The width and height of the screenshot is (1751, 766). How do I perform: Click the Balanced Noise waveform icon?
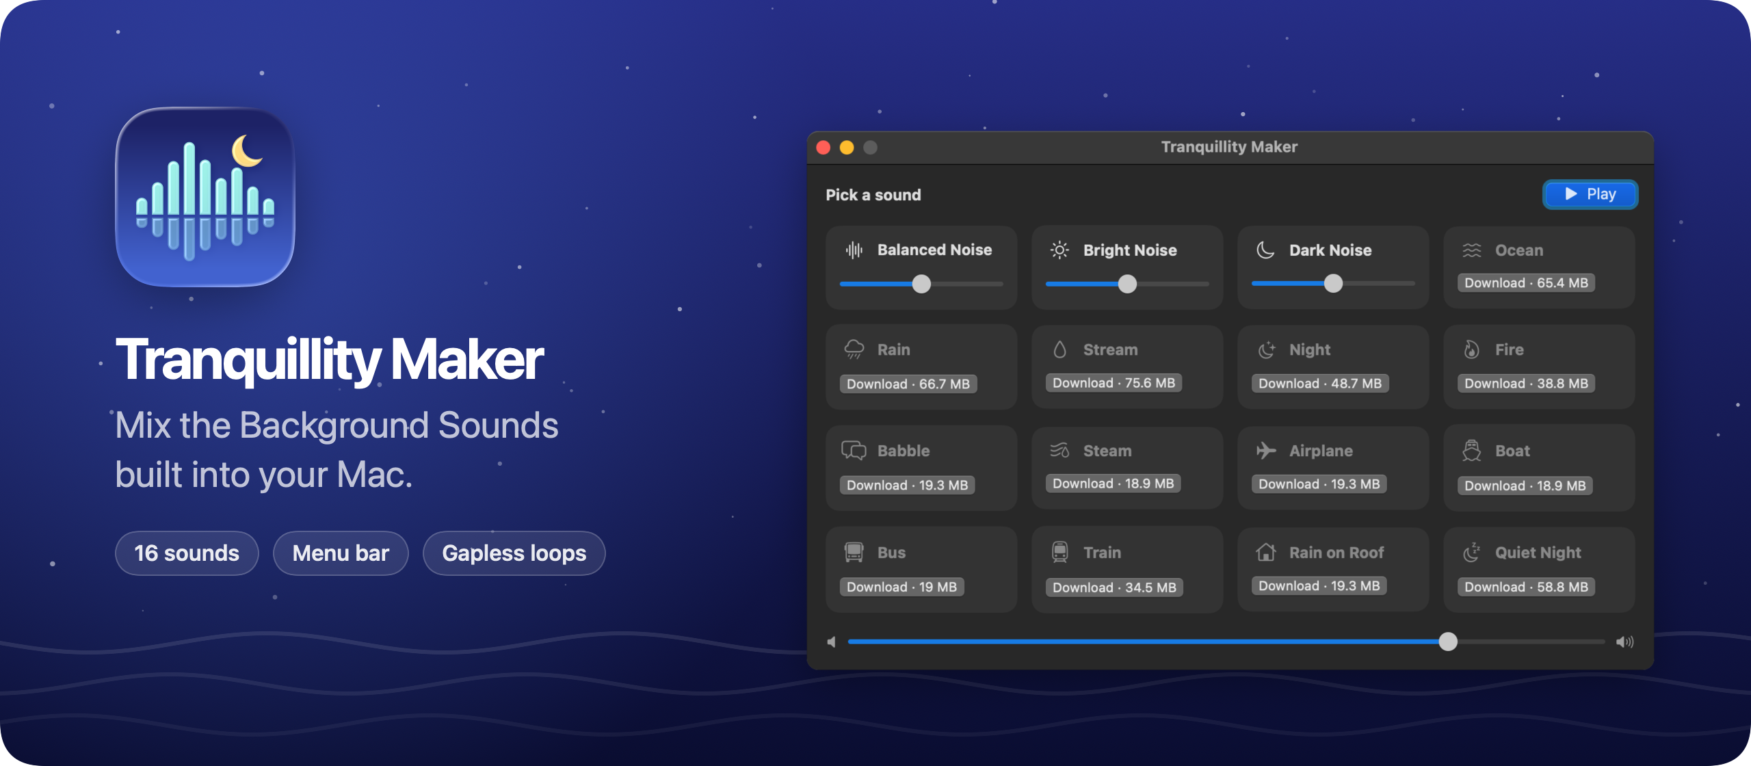pyautogui.click(x=854, y=250)
